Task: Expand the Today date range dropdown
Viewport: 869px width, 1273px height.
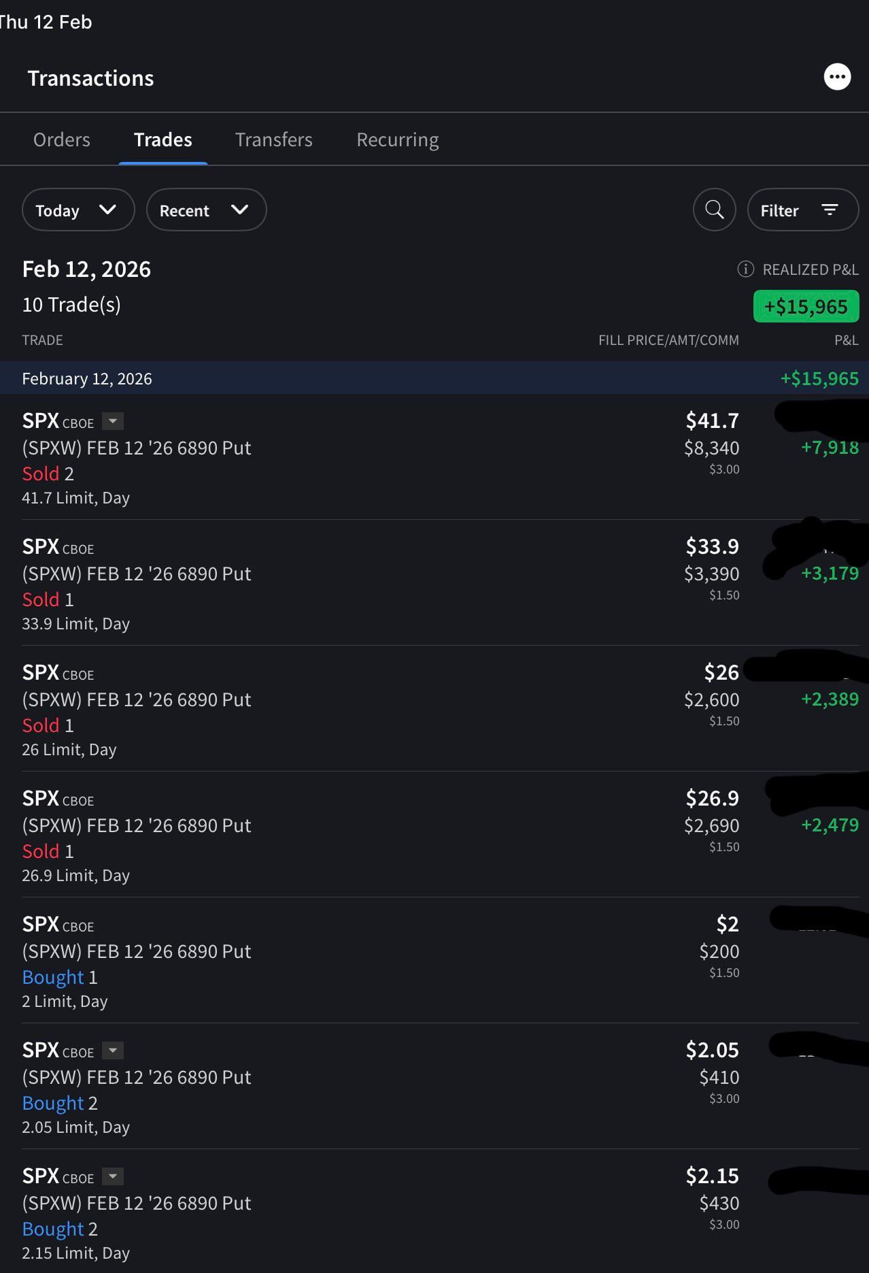Action: pos(78,210)
